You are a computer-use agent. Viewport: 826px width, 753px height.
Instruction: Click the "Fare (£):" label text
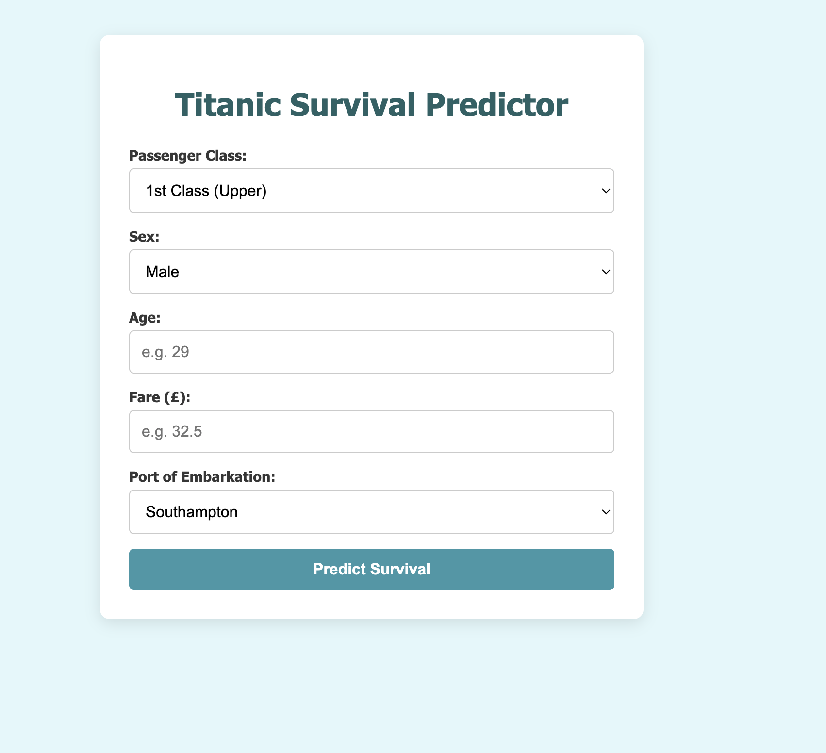160,397
